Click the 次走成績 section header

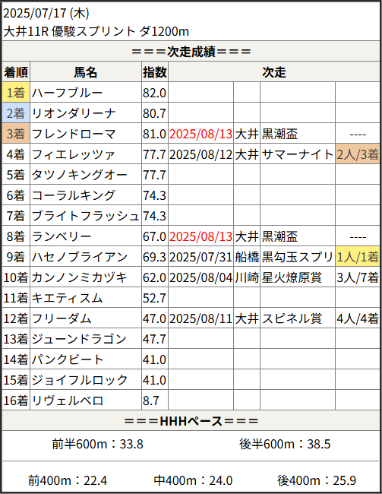(191, 52)
